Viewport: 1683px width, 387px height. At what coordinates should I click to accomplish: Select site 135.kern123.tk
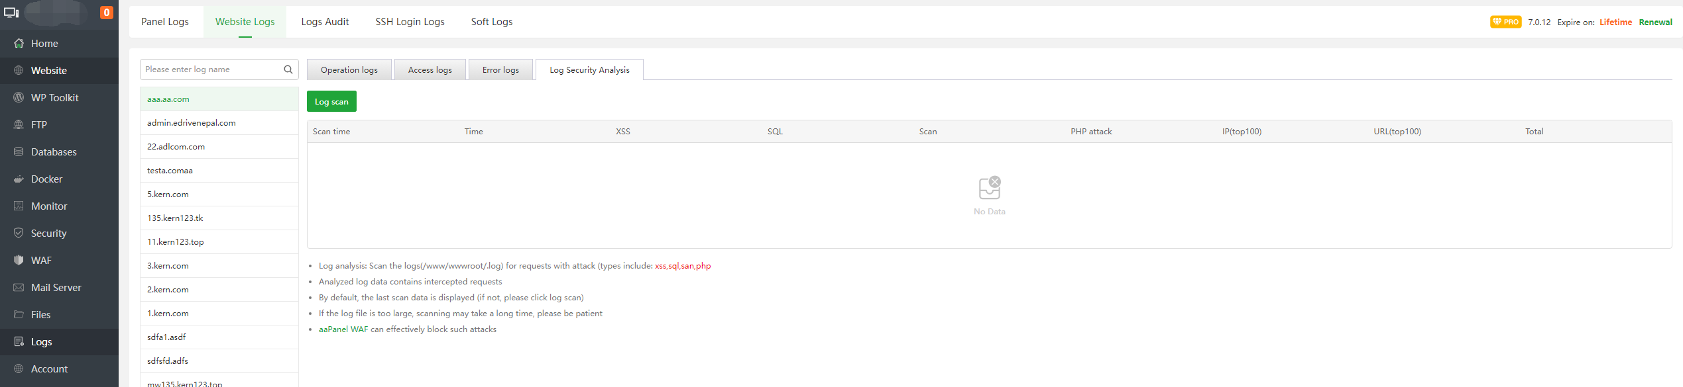pos(219,218)
